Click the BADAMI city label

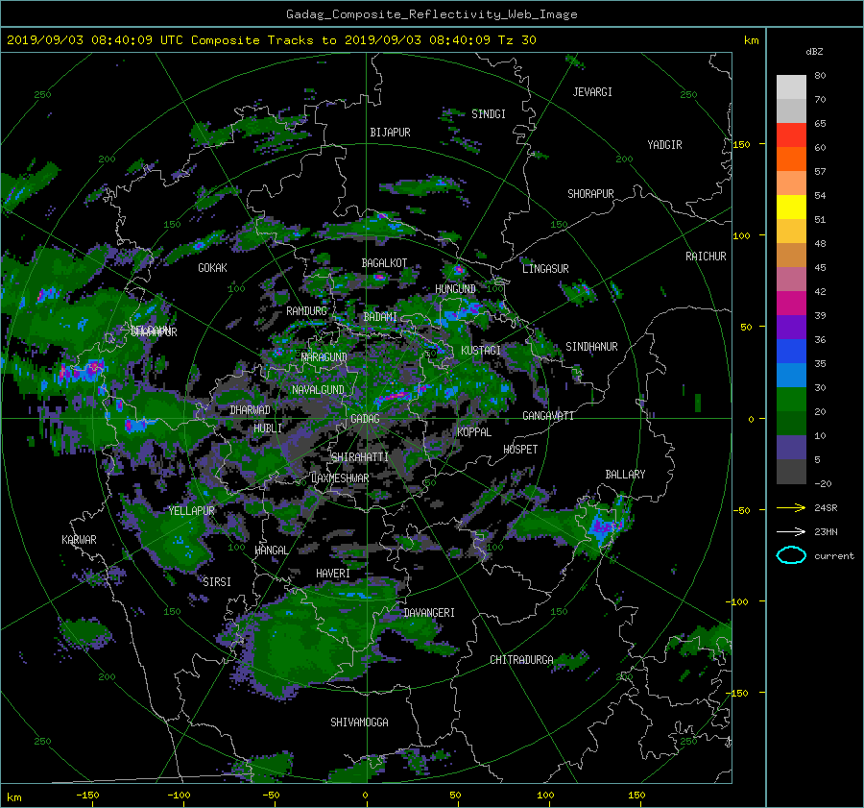coord(380,317)
